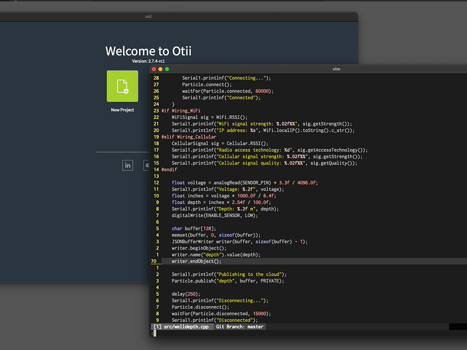This screenshot has height=350, width=467.
Task: Click the "New Project" text label
Action: click(122, 110)
